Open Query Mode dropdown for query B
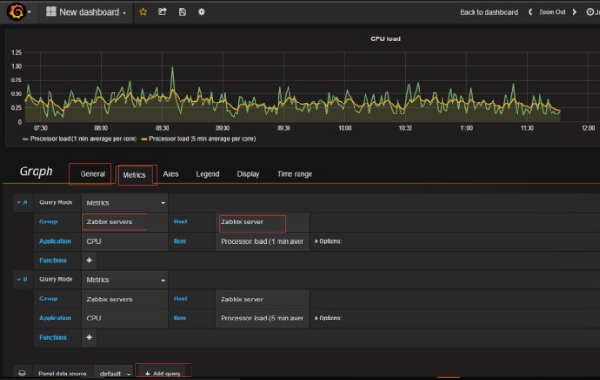This screenshot has width=600, height=380. 125,280
